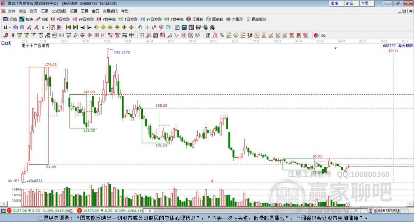The width and height of the screenshot is (414, 222).
Task: Open the 交易委托 menu
Action: 110,11
